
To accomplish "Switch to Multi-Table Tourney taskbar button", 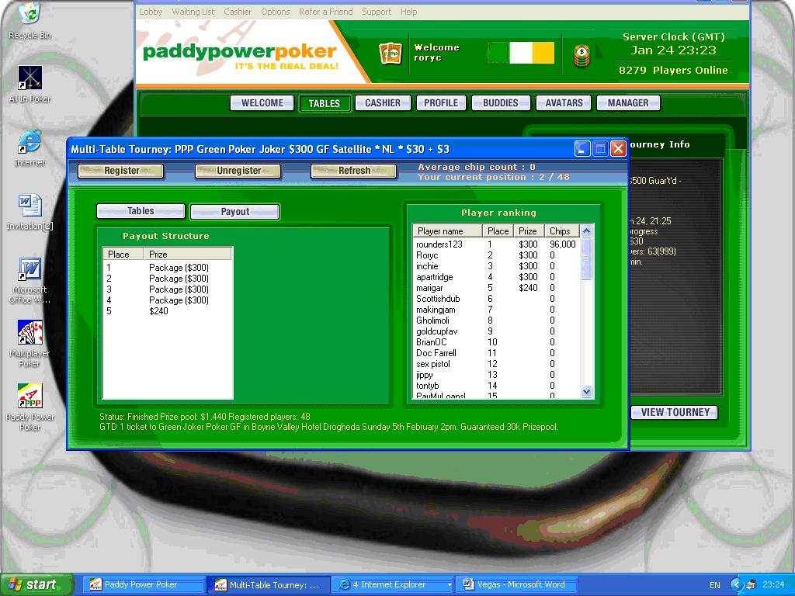I will point(269,585).
